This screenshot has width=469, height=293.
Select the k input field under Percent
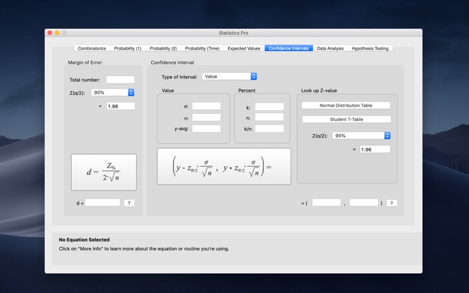coord(269,107)
